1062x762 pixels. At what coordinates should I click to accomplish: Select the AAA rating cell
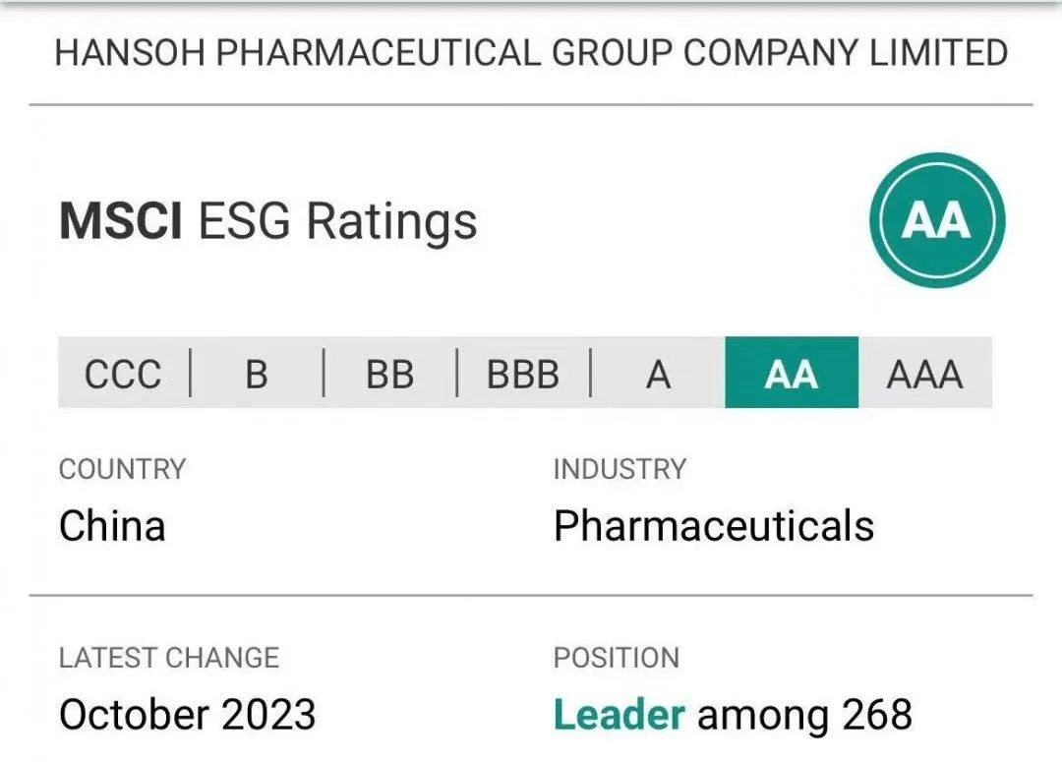click(x=924, y=374)
